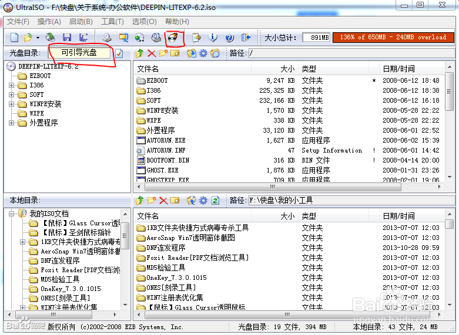The image size is (459, 335).
Task: Click the New ISO file icon
Action: click(x=14, y=38)
